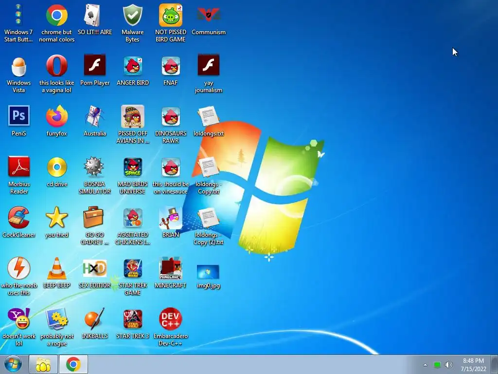
Task: Select the HxD hex editor desktop icon
Action: [x=95, y=268]
